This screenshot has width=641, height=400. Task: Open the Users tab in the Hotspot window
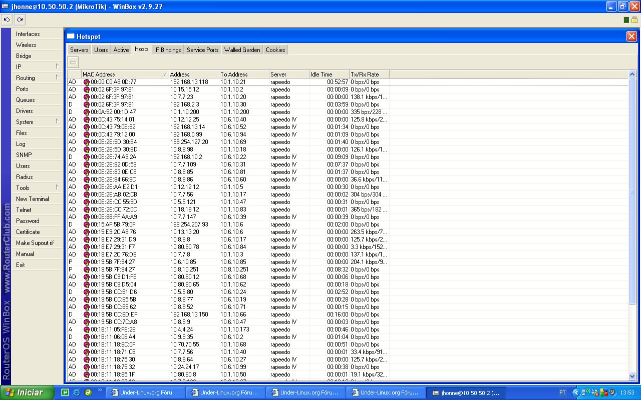[x=101, y=50]
